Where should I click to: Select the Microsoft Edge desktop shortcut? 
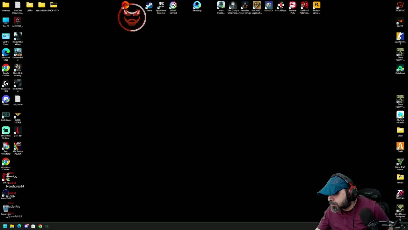[6, 55]
